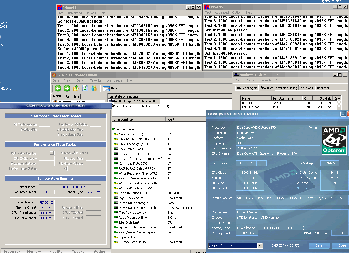The width and height of the screenshot is (349, 253).
Task: Open the Hilfe menu in EVEREST
Action: click(129, 80)
